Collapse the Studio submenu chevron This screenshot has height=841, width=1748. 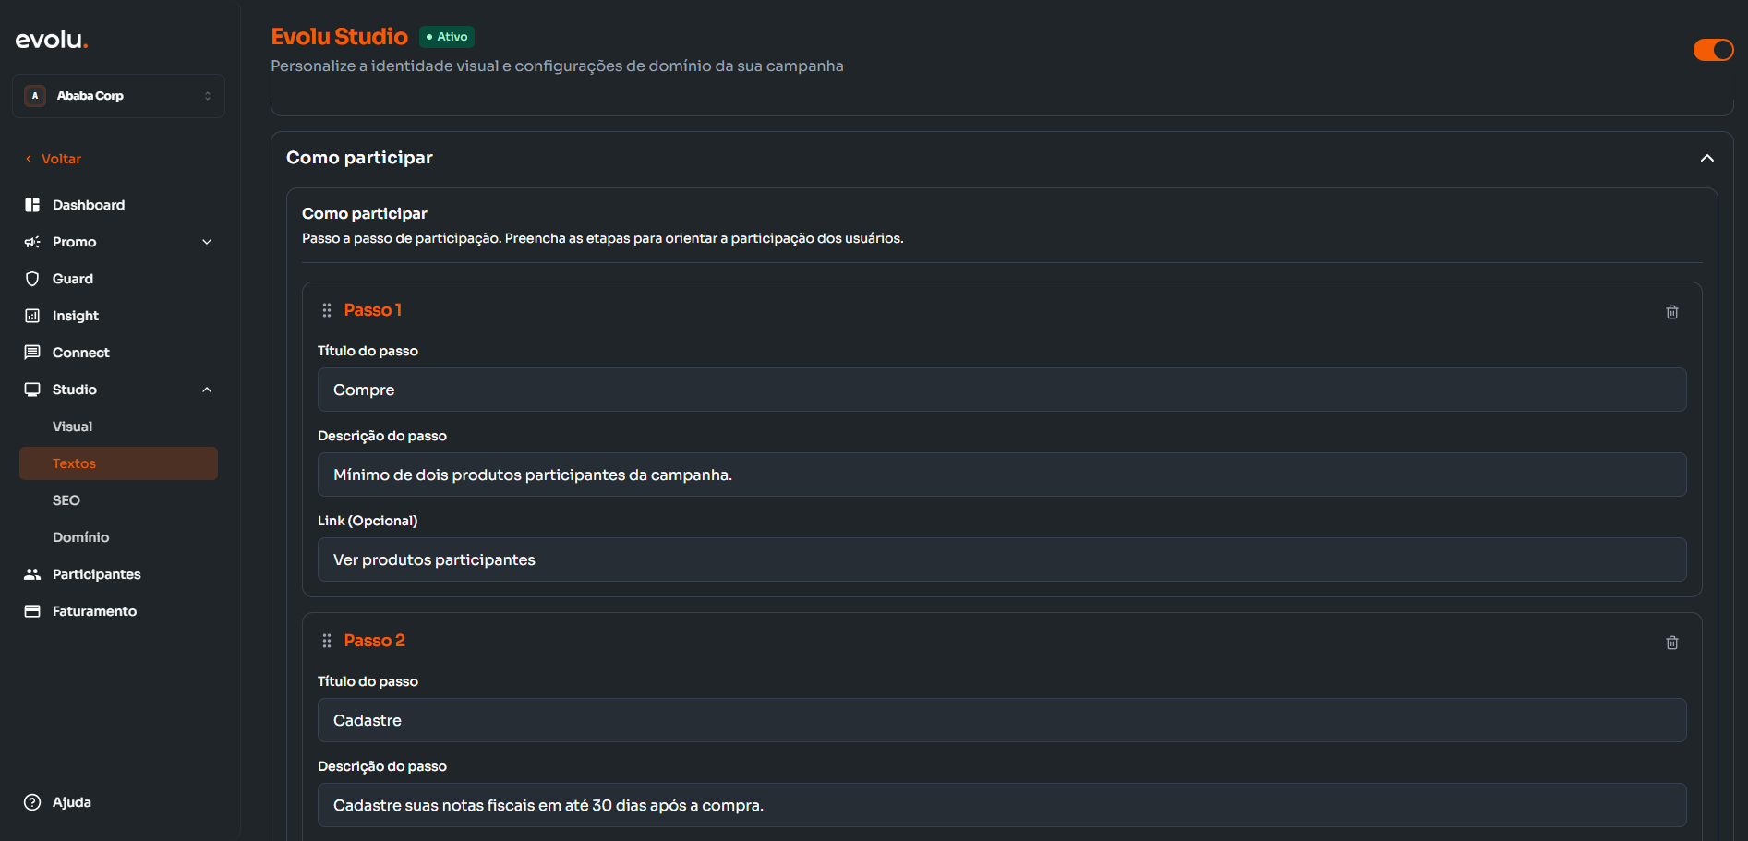coord(207,390)
